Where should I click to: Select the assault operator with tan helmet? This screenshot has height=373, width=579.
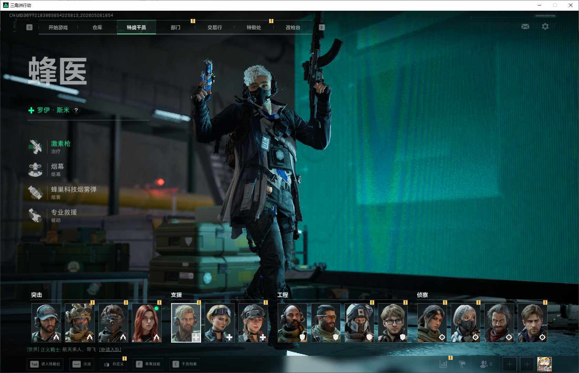coord(80,323)
